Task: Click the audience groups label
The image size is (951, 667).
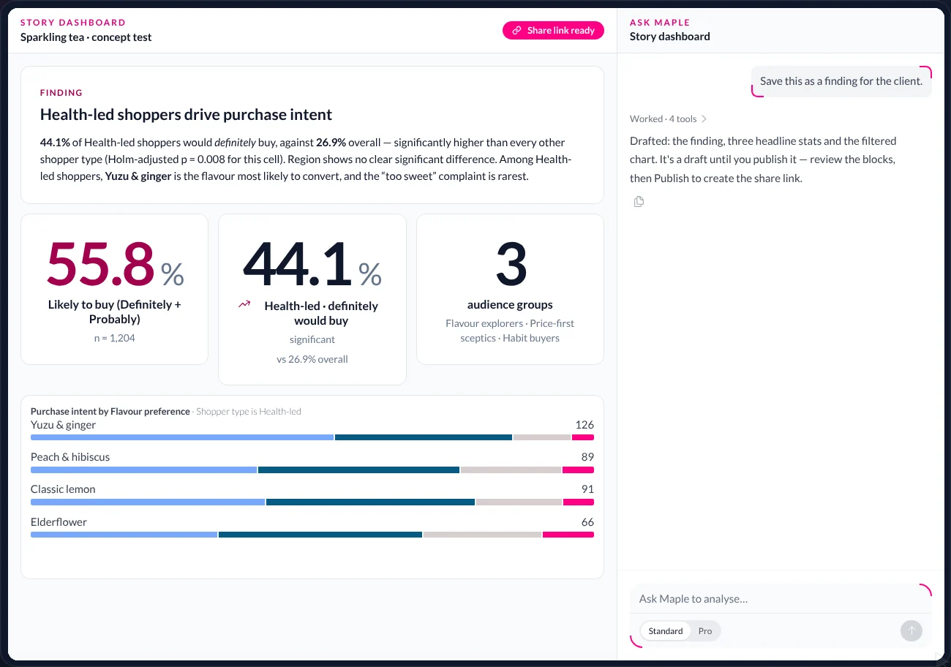Action: [510, 305]
